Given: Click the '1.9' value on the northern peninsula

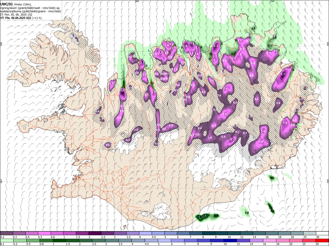Looking at the screenshot, I should click(x=161, y=52).
